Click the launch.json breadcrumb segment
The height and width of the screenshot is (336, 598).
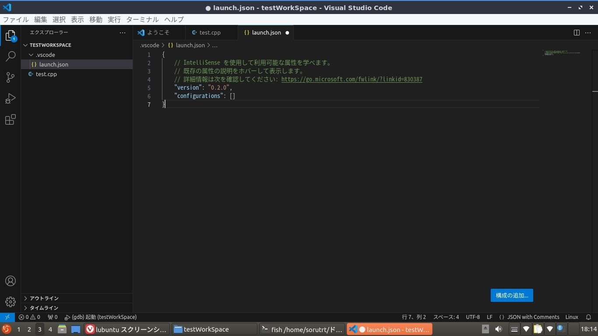[x=186, y=45]
